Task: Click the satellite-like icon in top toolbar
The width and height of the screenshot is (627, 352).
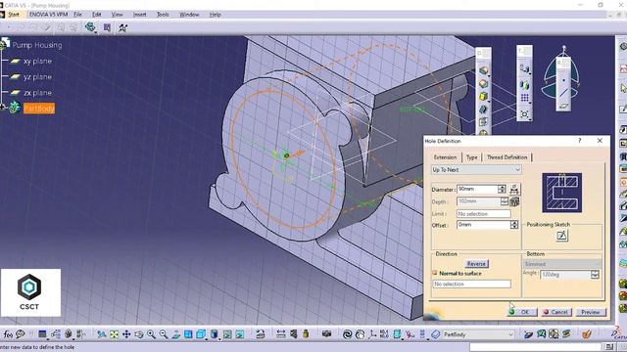Action: 123,27
